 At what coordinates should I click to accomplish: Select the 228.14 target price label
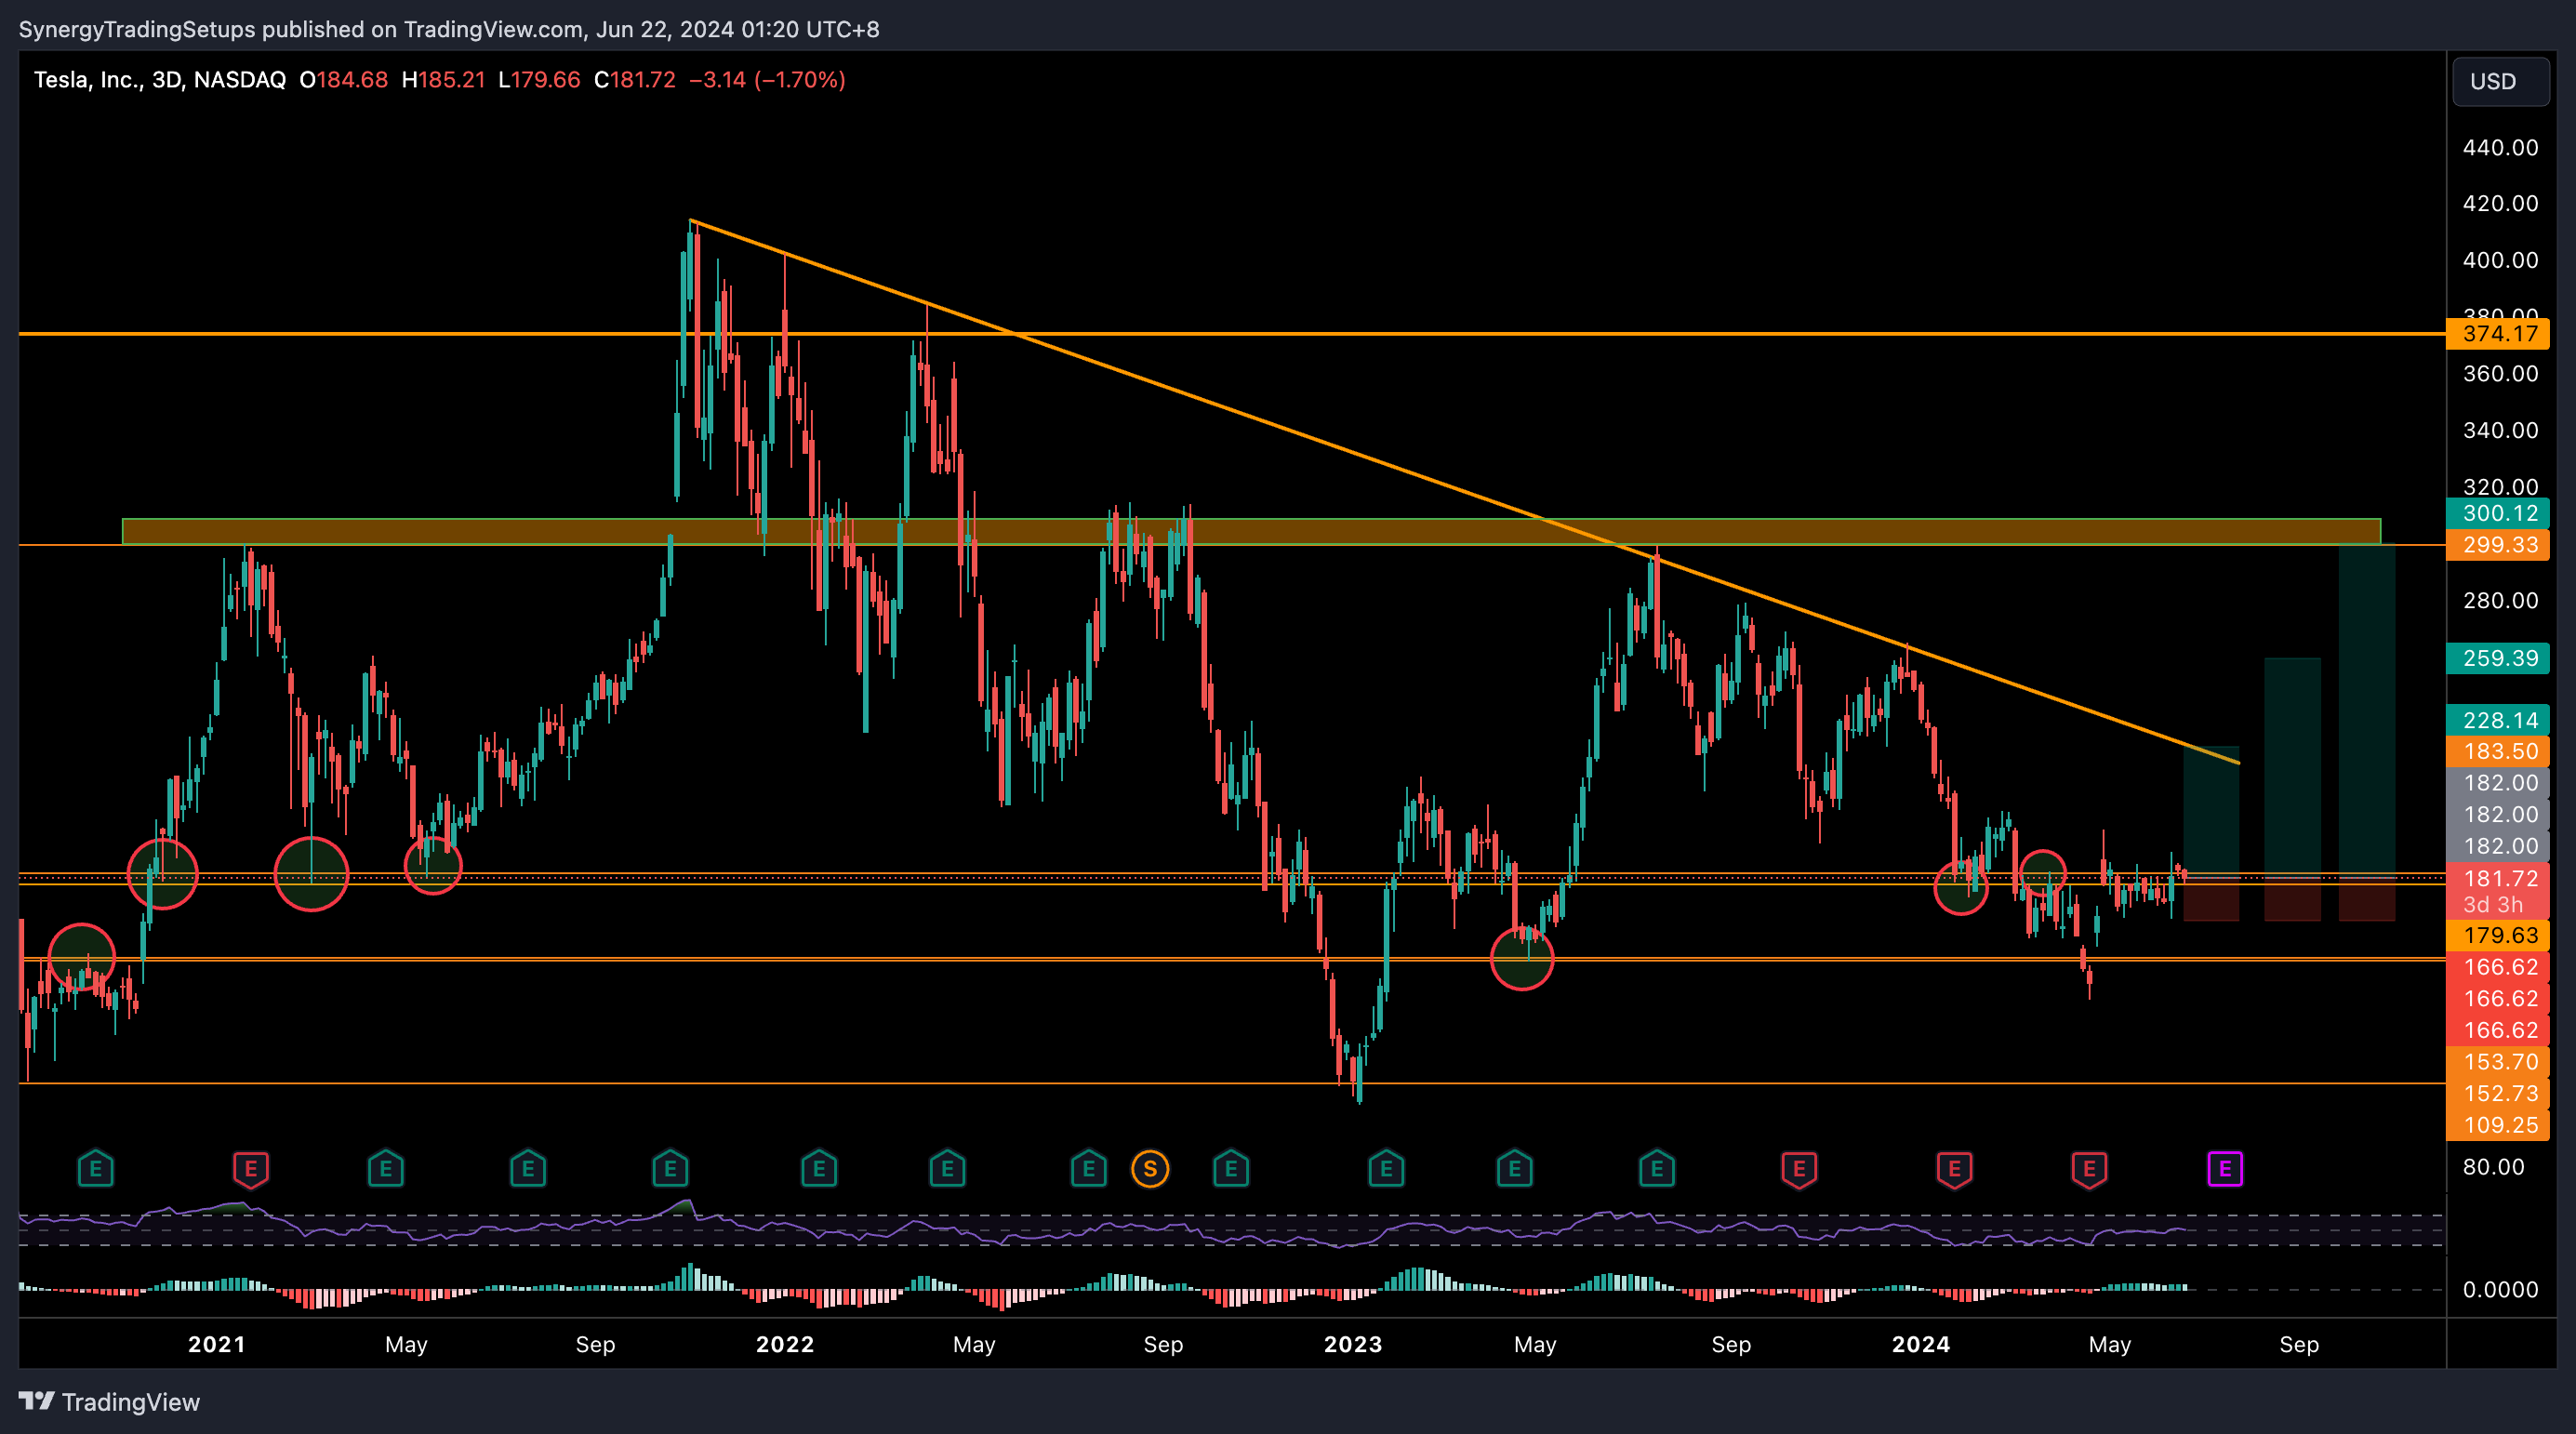coord(2498,720)
